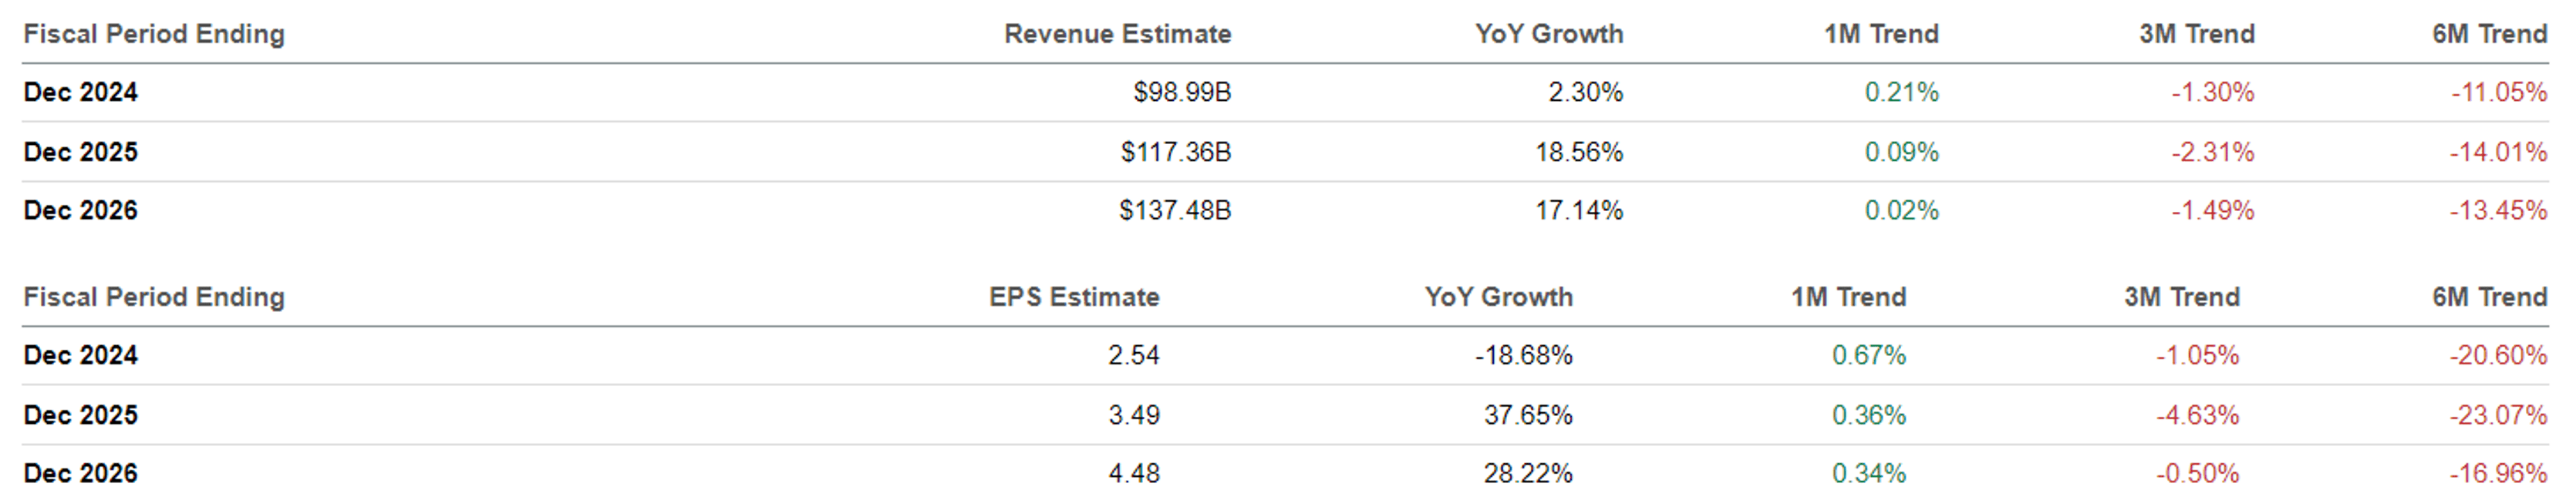The width and height of the screenshot is (2576, 497).
Task: Click the 3.49 EPS estimate value
Action: 1133,415
